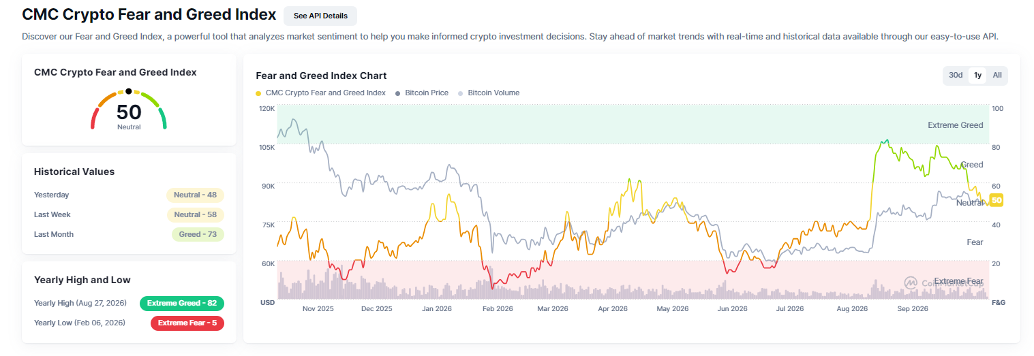Click the light Bitcoin Volume legend dot

click(x=461, y=93)
